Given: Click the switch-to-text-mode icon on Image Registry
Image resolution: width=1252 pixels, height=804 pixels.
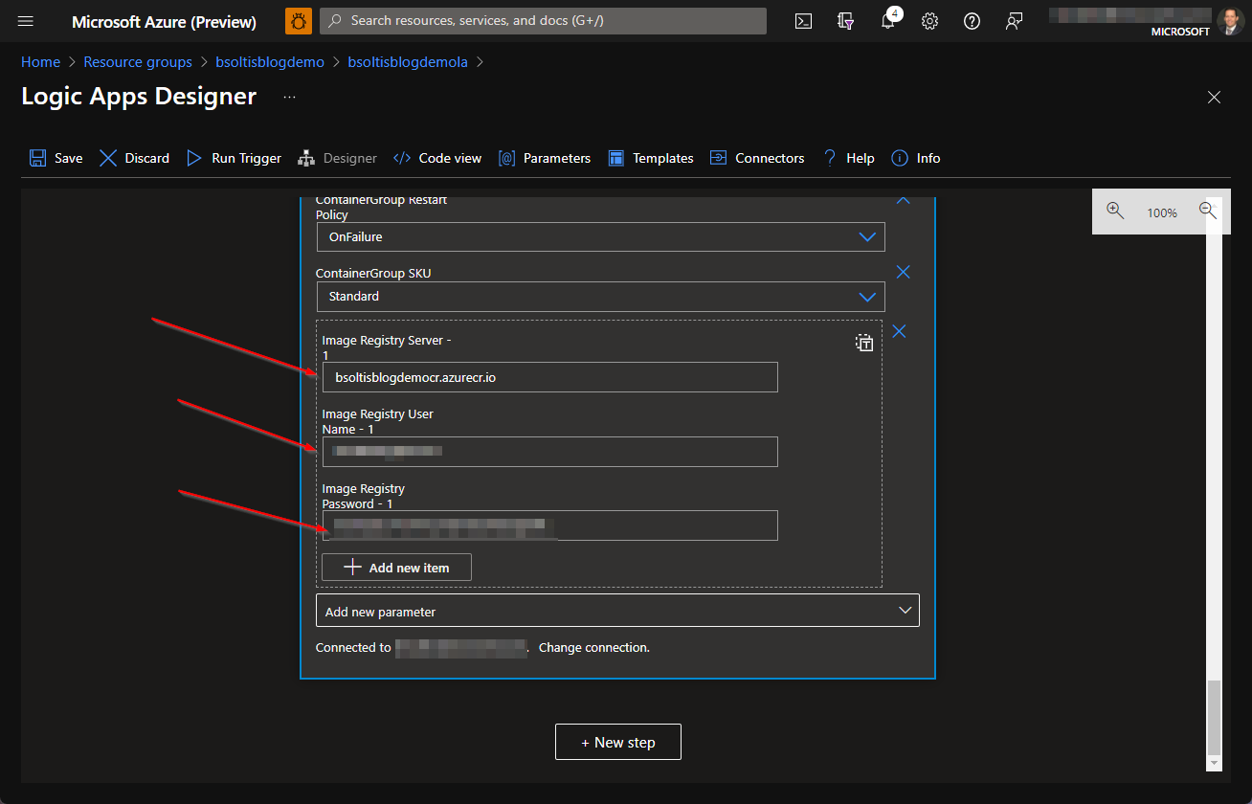Looking at the screenshot, I should point(863,343).
